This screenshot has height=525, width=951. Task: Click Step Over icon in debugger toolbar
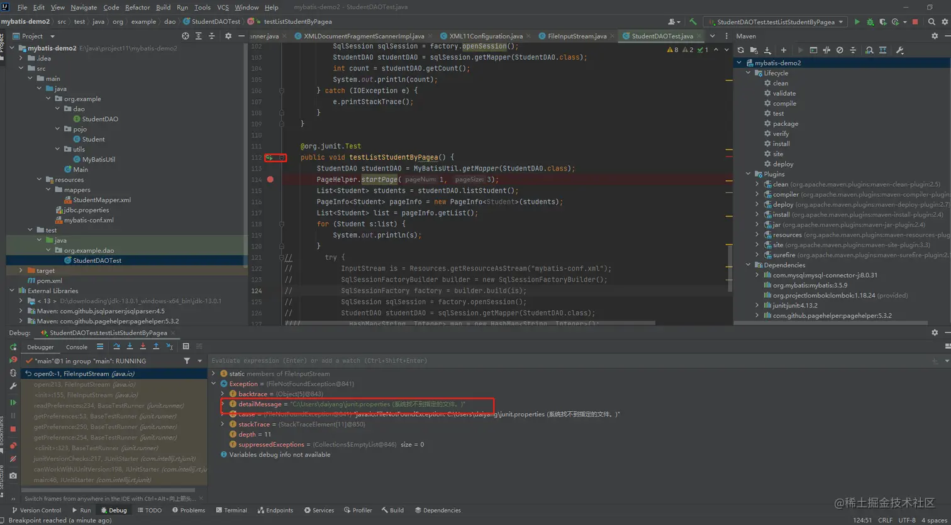116,346
